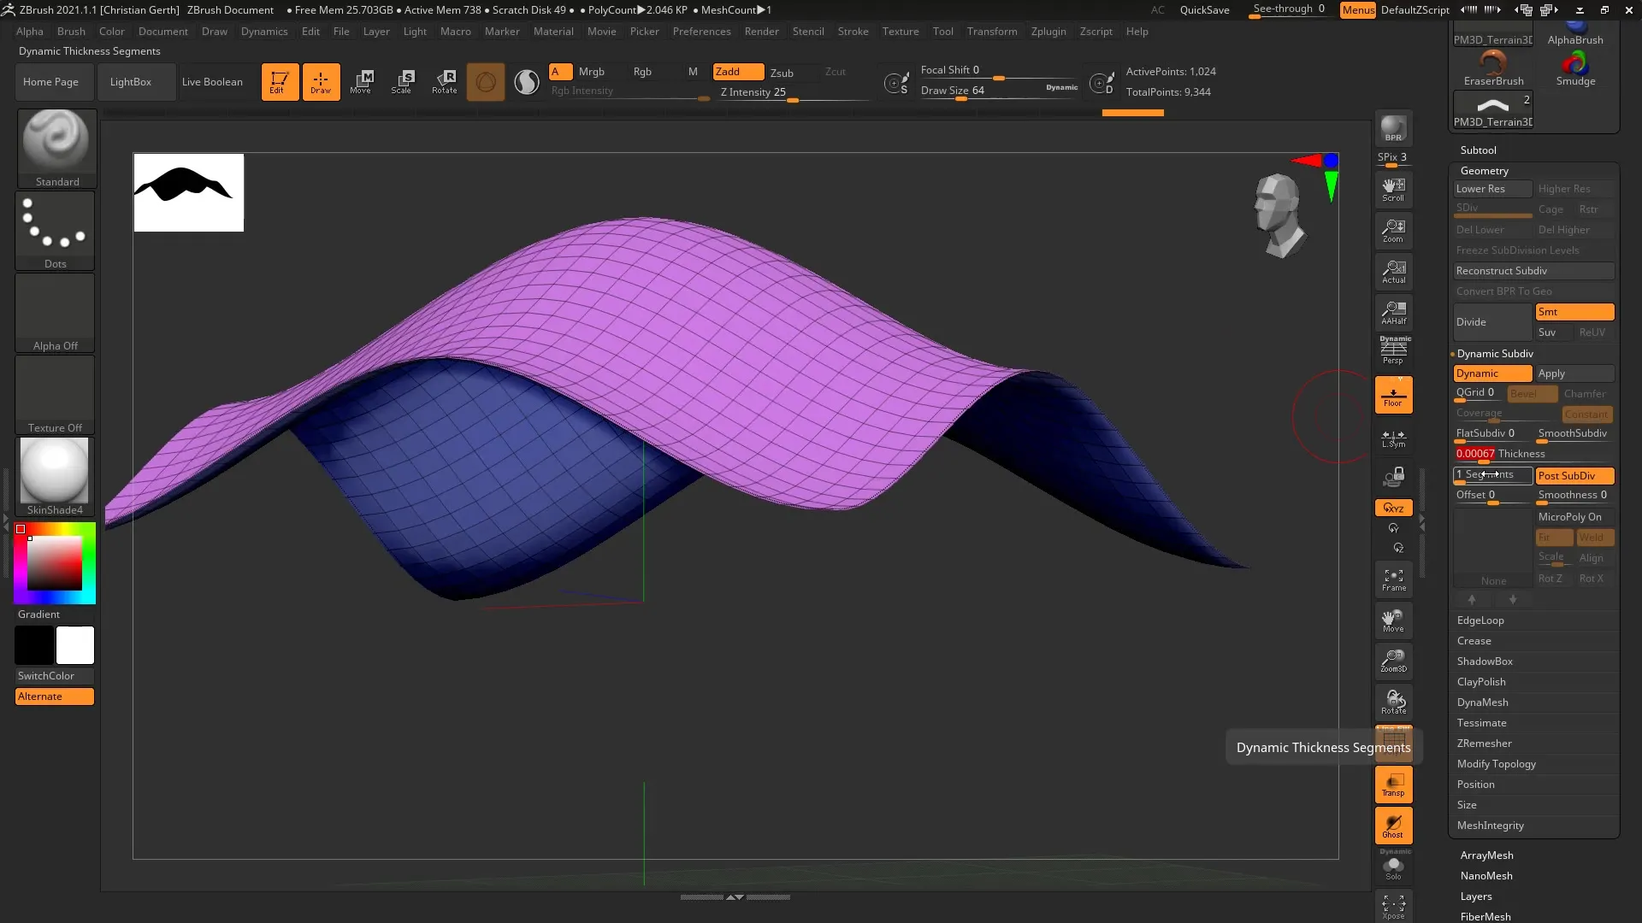Screen dimensions: 1642x923
Task: Select the Rotate transform tool in top shelf
Action: pyautogui.click(x=444, y=82)
